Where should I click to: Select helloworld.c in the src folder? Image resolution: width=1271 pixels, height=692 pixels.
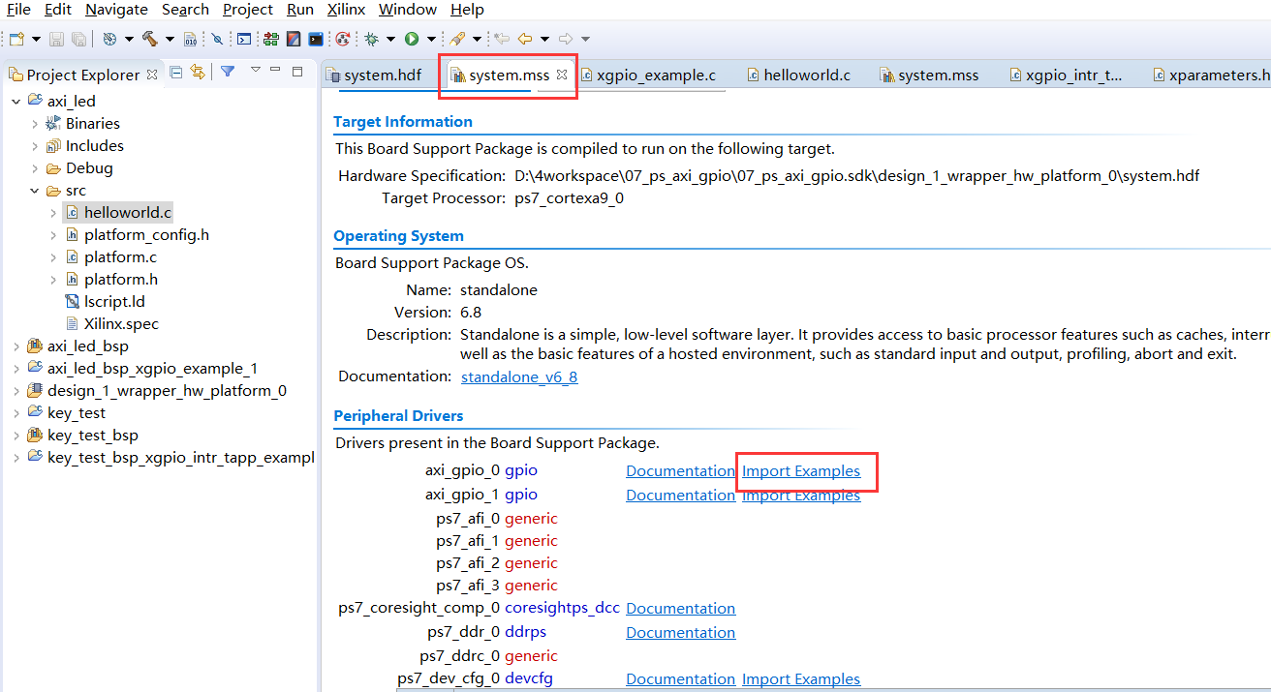pos(118,213)
